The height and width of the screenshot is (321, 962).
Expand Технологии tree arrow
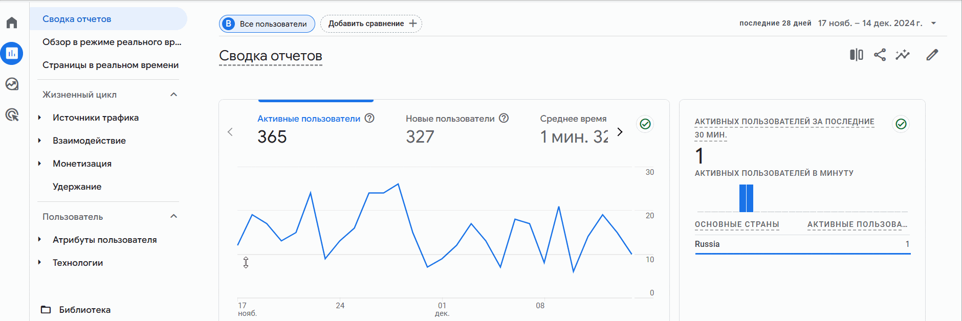click(x=40, y=263)
